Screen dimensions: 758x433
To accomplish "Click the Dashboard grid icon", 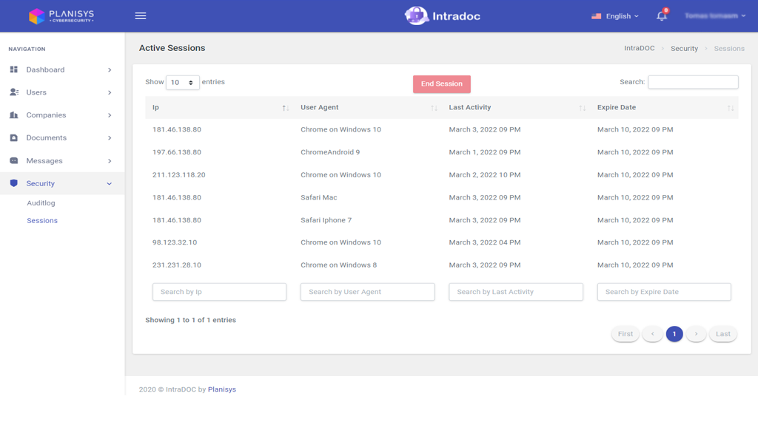I will coord(13,69).
